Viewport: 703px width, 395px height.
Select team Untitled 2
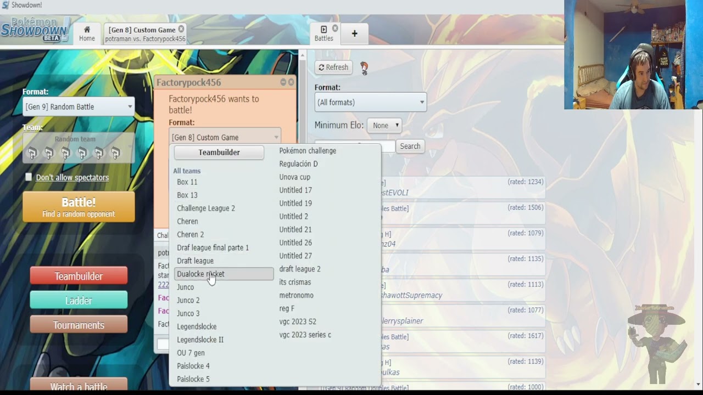point(326,217)
